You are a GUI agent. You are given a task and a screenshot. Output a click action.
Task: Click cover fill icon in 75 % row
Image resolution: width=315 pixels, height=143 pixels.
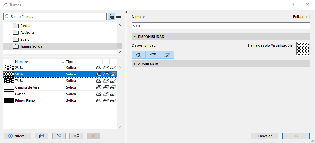[x=106, y=81]
